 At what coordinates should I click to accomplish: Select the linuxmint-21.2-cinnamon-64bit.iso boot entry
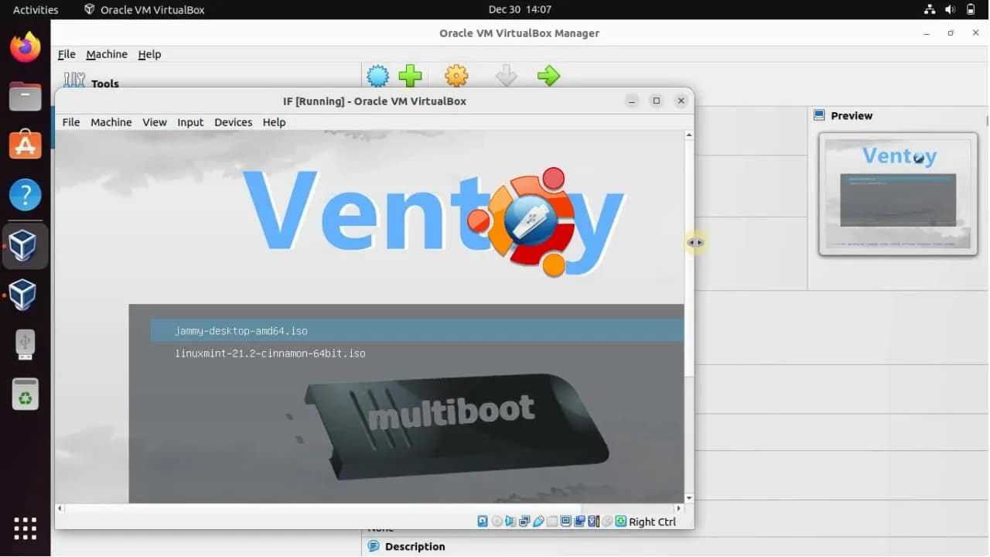[x=270, y=354]
